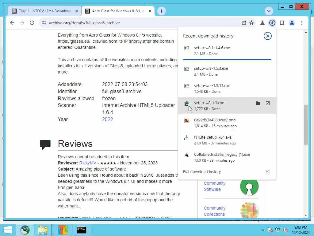The image size is (314, 236).
Task: Open the 8e99d53a4883cec7.png download
Action: [x=227, y=123]
